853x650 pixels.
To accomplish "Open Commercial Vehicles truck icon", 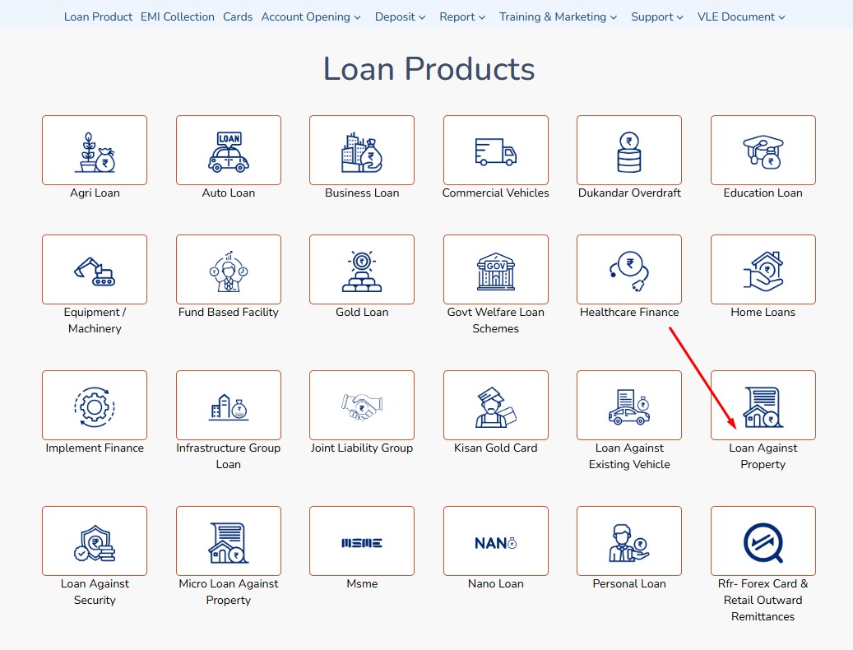I will click(496, 151).
